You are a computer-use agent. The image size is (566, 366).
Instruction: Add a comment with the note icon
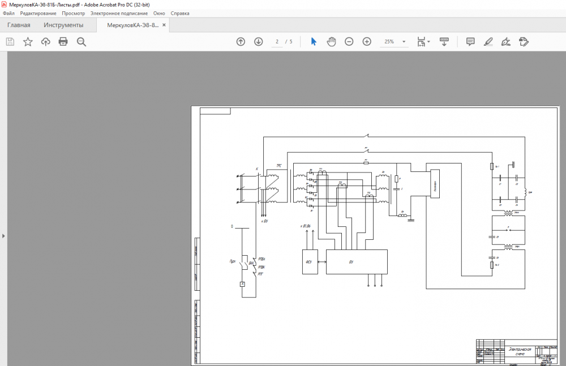pos(470,42)
